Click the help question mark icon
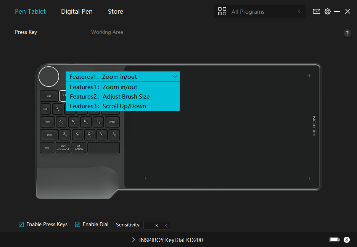The image size is (357, 247). 347,33
